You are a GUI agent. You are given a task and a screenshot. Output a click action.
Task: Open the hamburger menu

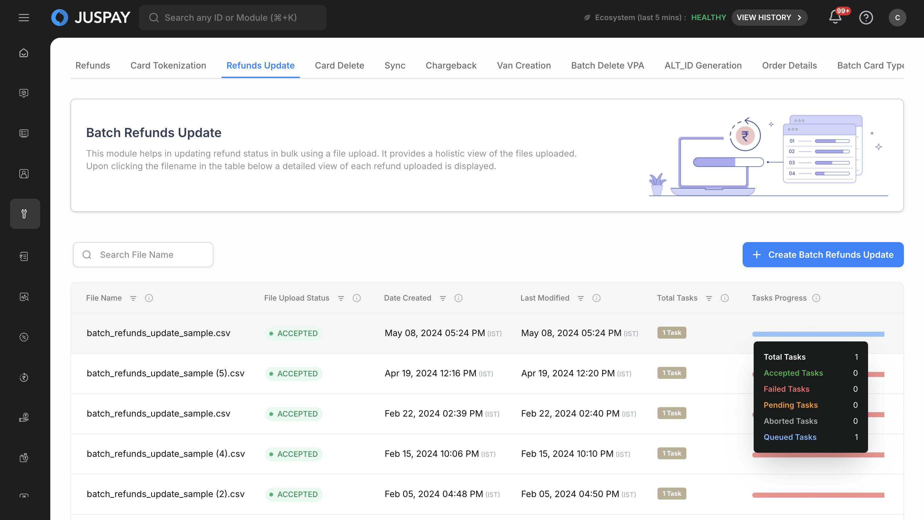click(x=24, y=18)
